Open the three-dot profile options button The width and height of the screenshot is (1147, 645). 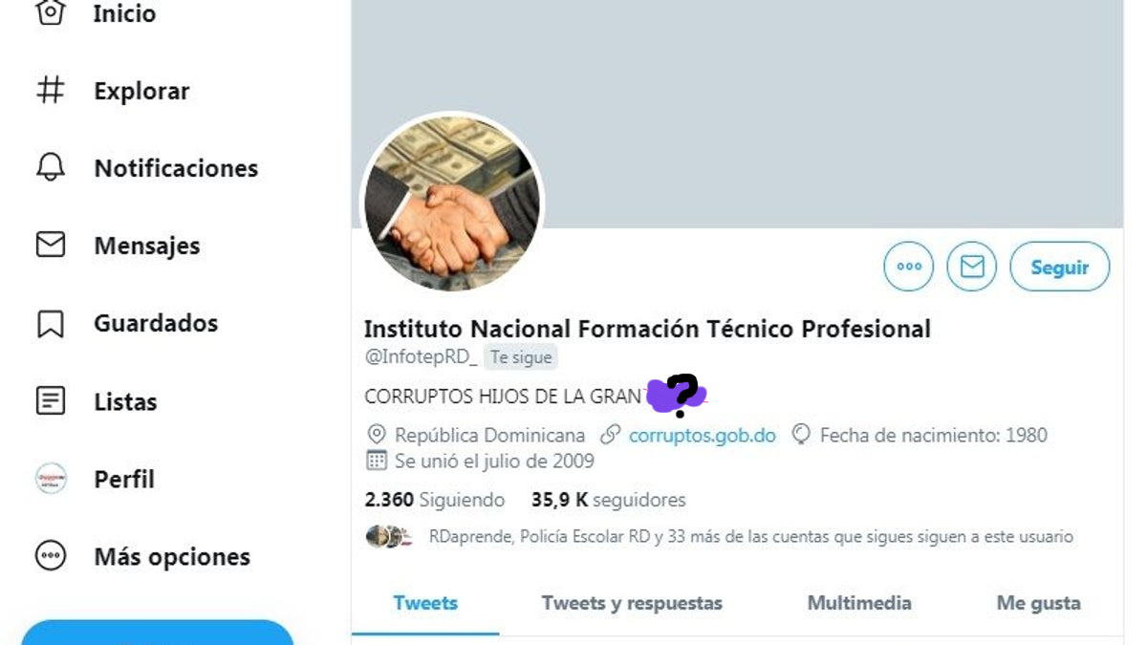909,267
